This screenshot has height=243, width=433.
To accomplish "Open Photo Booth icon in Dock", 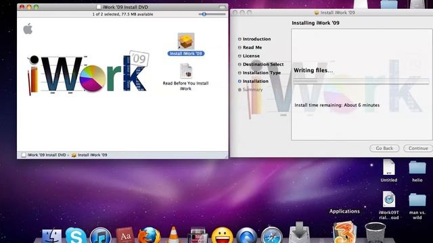I will pyautogui.click(x=198, y=236).
